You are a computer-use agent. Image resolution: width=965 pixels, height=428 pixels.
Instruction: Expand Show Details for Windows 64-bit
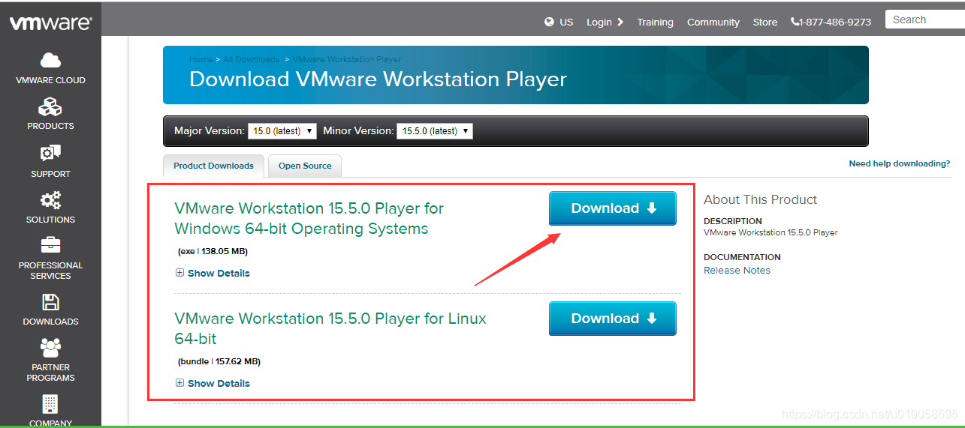[x=213, y=273]
